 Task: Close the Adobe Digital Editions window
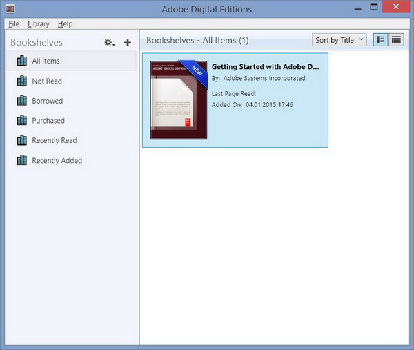point(396,7)
